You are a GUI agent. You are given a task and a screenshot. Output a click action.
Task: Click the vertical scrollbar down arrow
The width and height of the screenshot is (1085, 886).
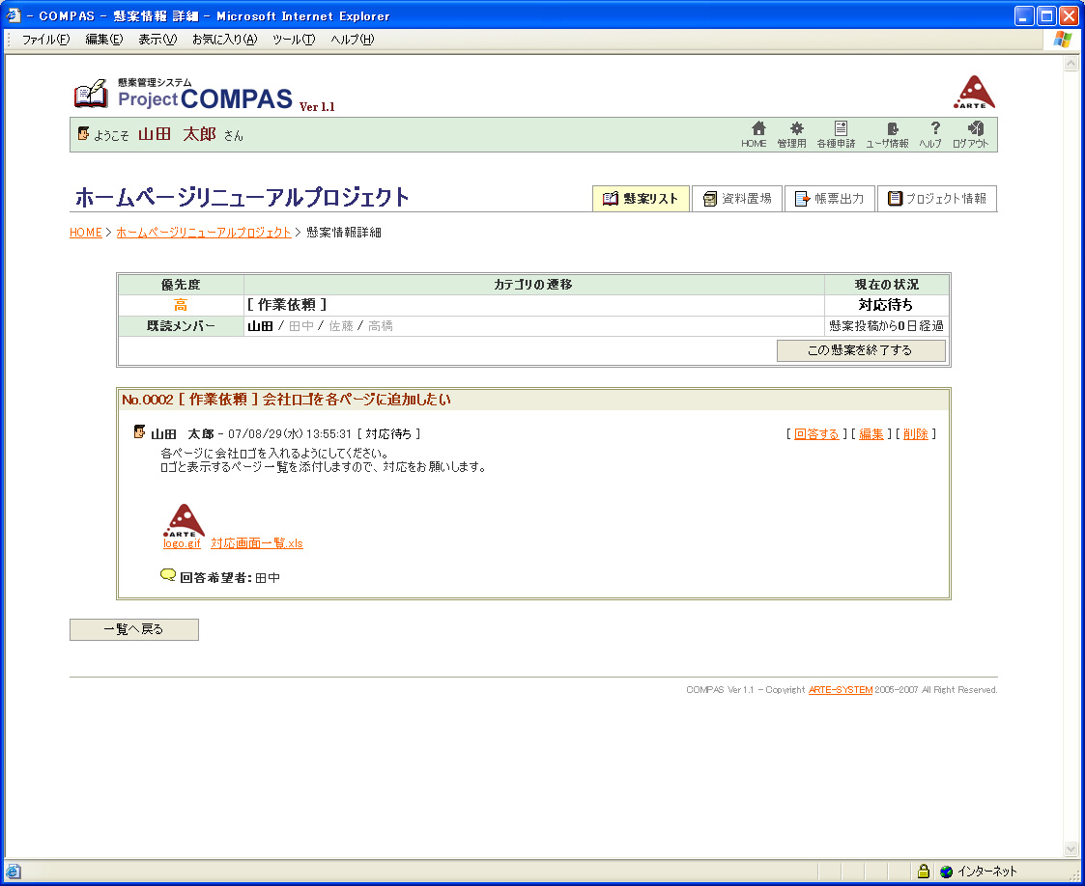click(x=1071, y=848)
